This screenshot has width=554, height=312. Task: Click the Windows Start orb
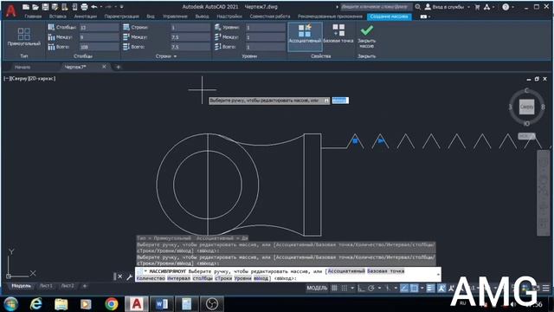point(11,304)
